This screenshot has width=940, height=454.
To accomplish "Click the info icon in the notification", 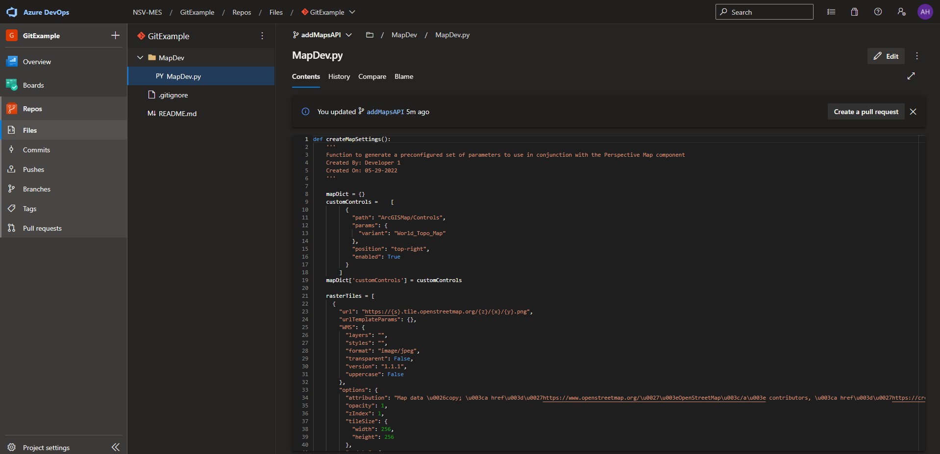I will (305, 112).
